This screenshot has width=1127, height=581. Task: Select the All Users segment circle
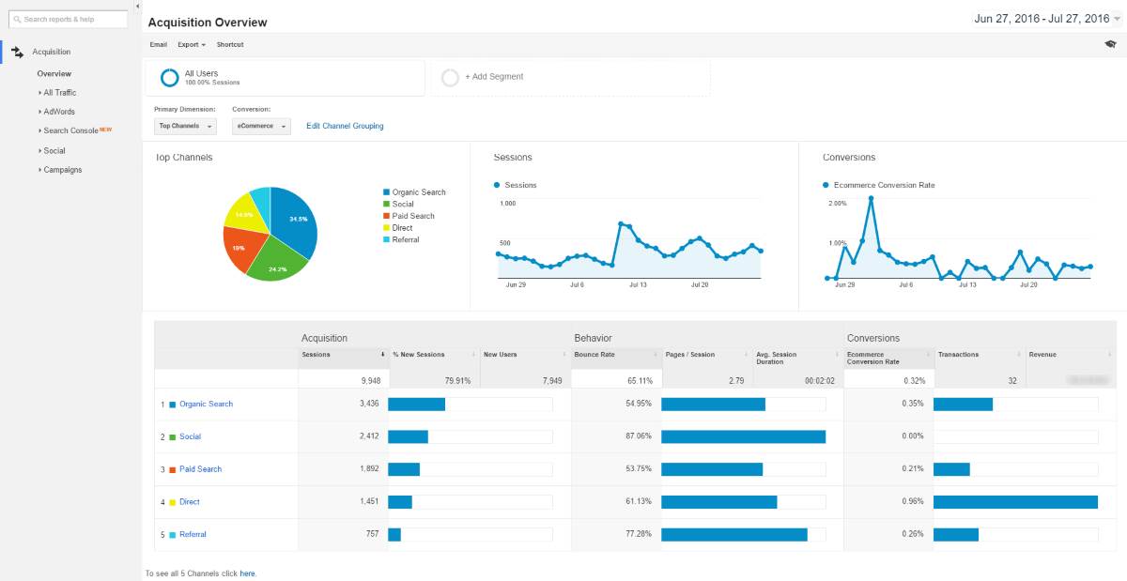click(169, 76)
